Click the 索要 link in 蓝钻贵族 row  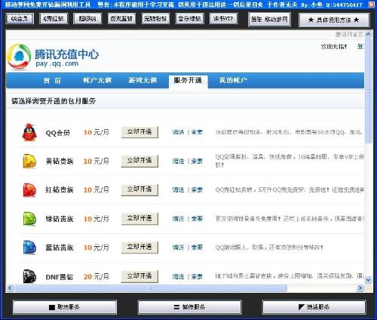[x=197, y=248]
